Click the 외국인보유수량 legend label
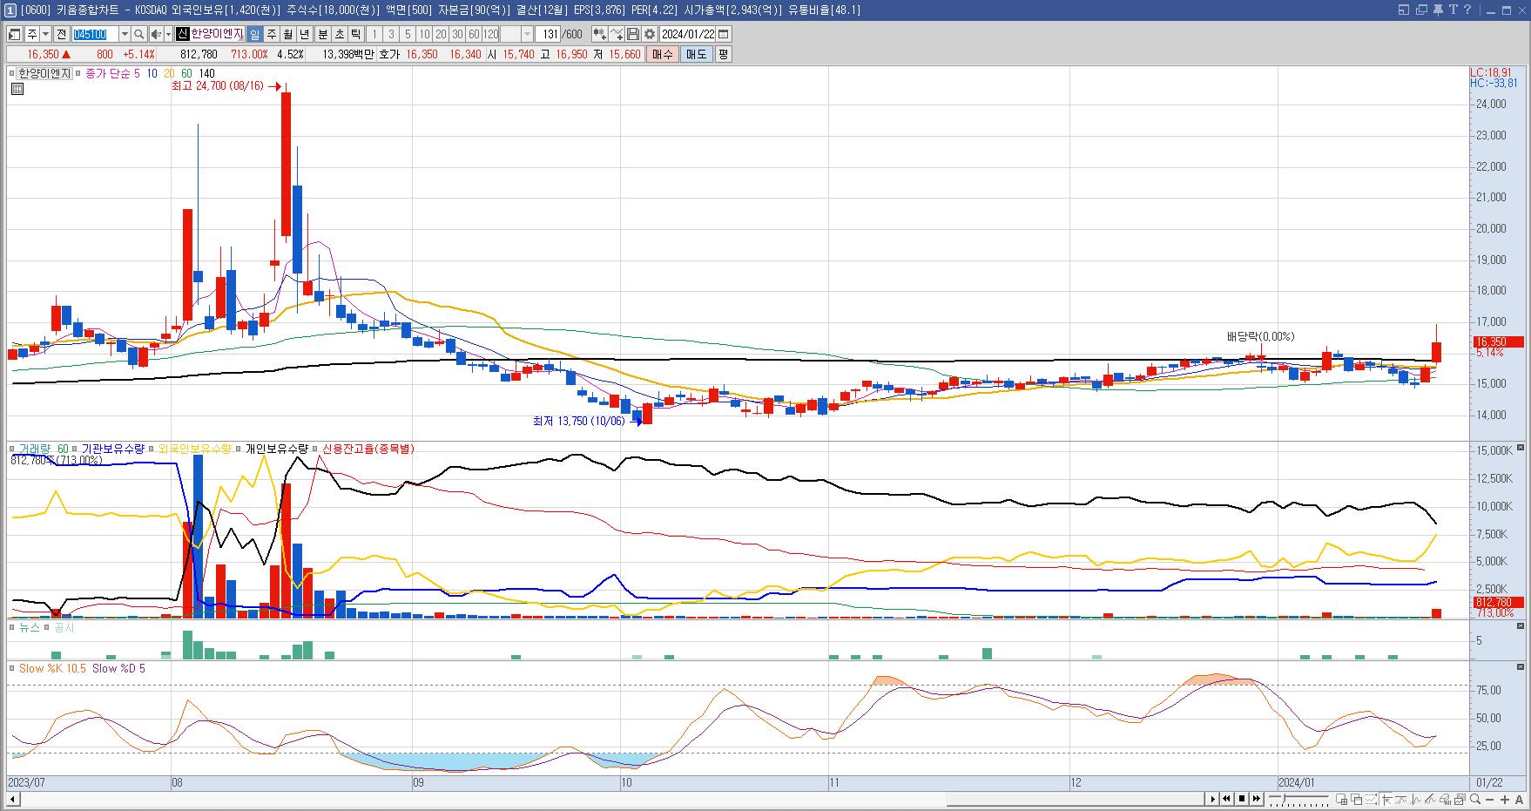1531x811 pixels. pos(195,449)
